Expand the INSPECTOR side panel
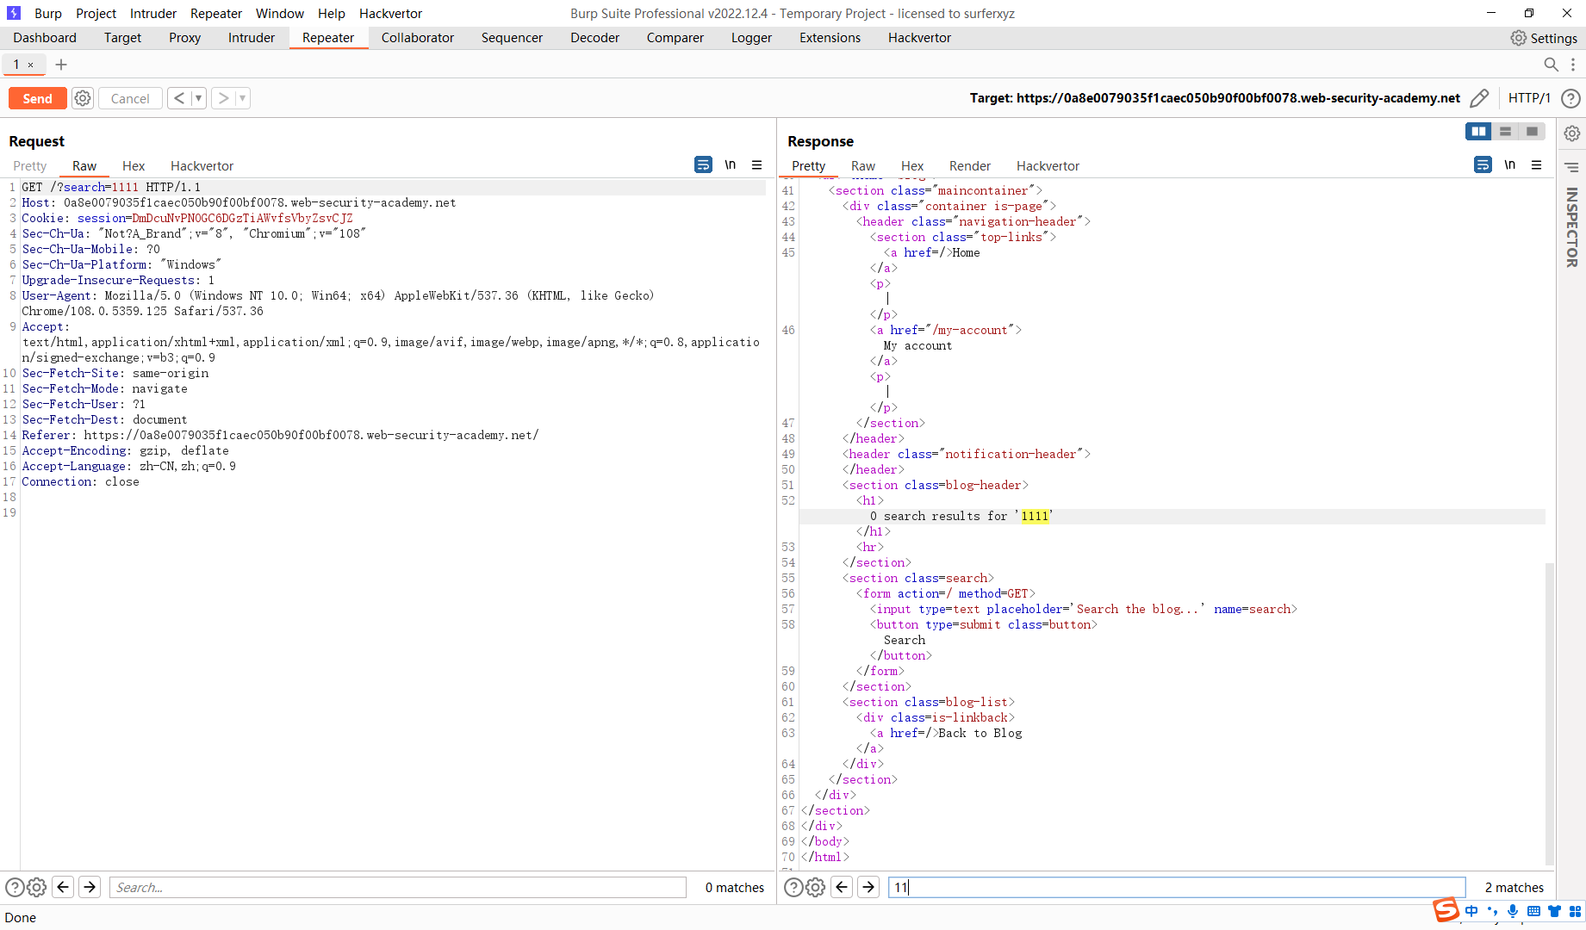 pos(1572,227)
